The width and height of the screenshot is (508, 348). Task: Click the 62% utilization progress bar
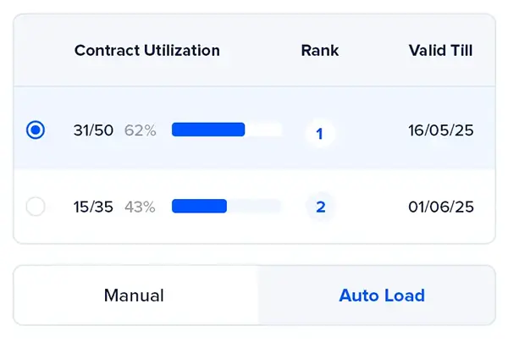click(x=226, y=130)
